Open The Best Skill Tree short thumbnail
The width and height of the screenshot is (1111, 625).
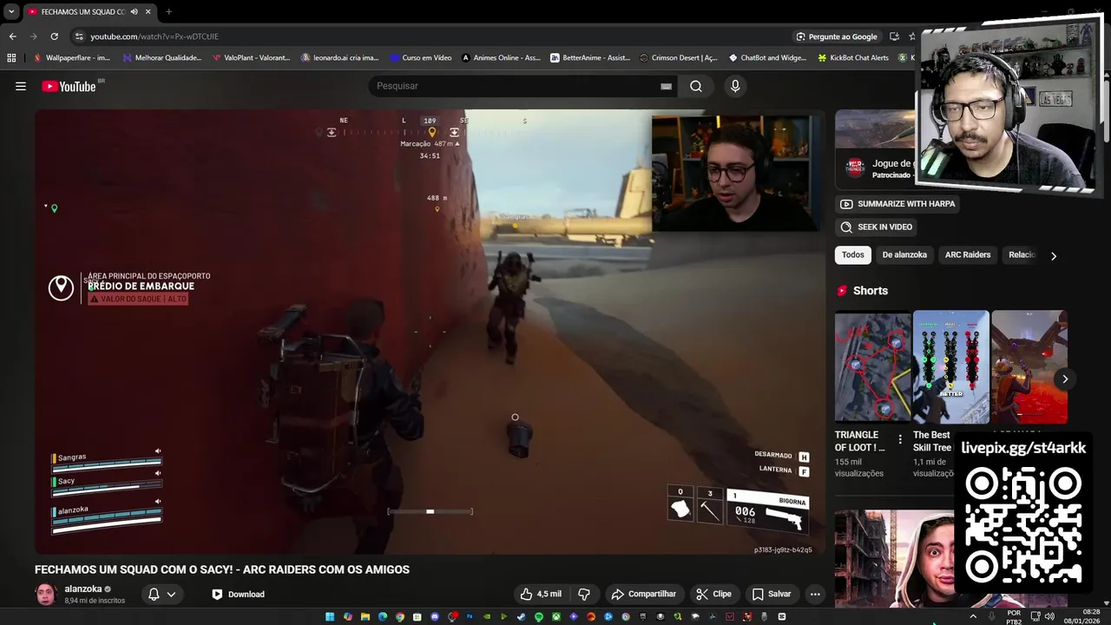click(x=950, y=366)
